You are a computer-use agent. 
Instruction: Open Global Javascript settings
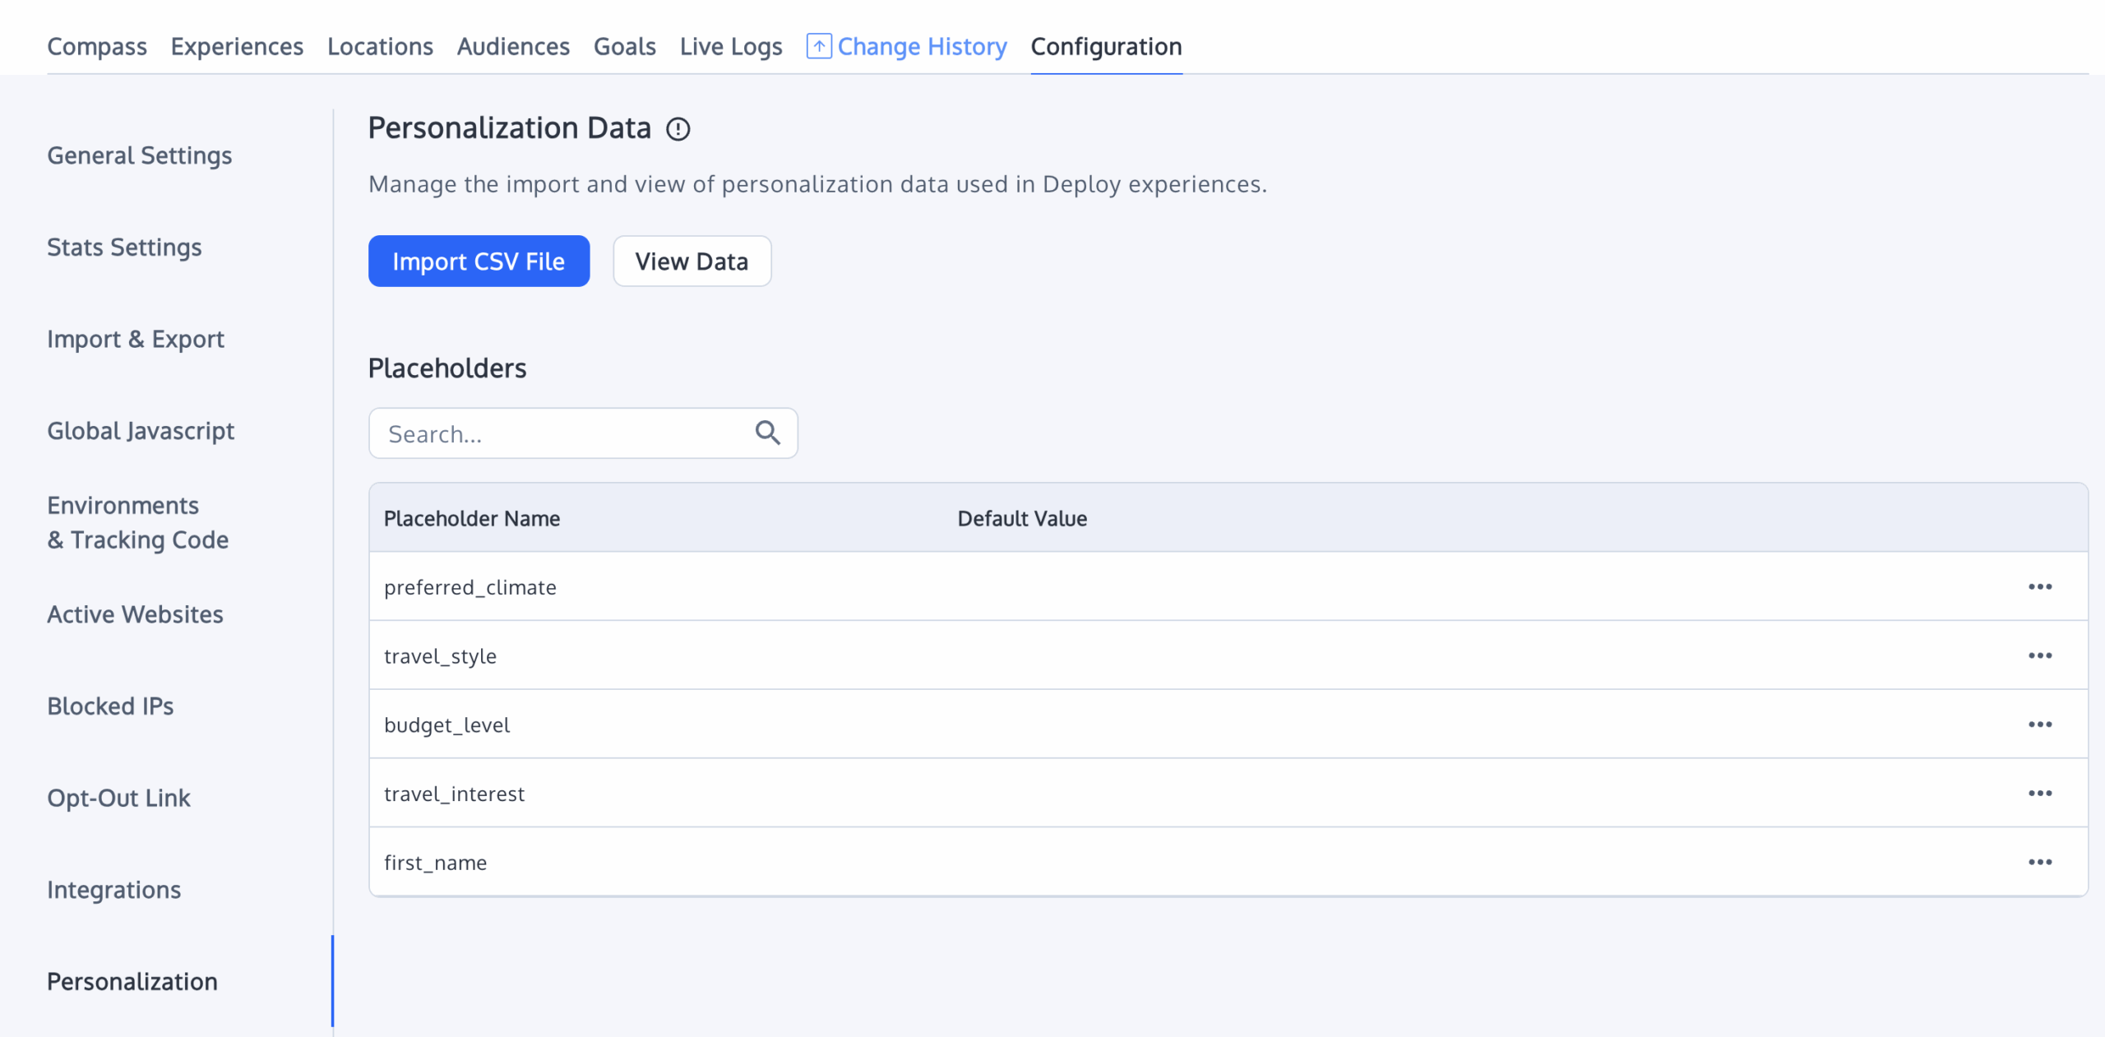(141, 431)
